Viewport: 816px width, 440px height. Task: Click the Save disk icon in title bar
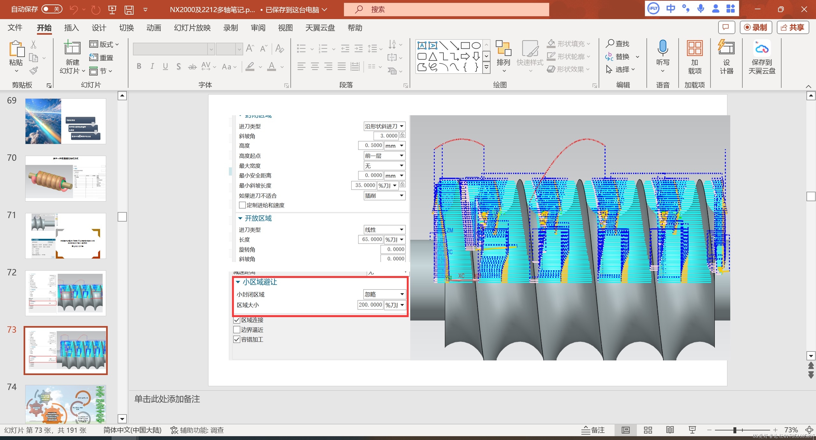[x=129, y=10]
